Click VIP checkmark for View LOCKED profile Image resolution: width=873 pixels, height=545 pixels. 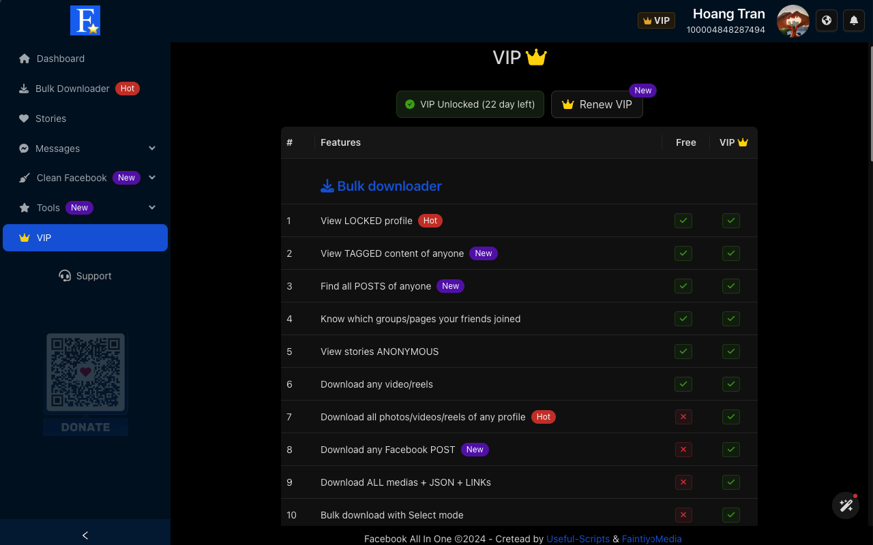pyautogui.click(x=731, y=221)
